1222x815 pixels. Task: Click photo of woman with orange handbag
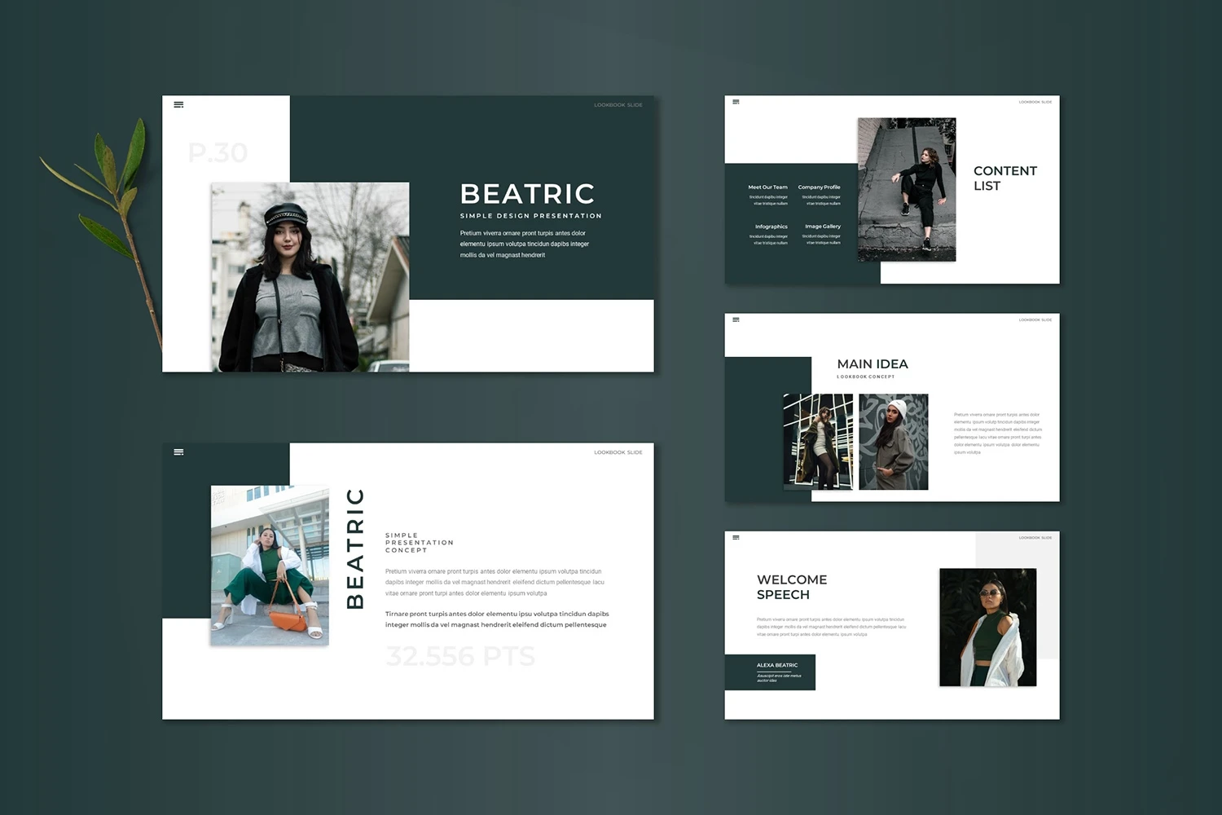click(270, 566)
